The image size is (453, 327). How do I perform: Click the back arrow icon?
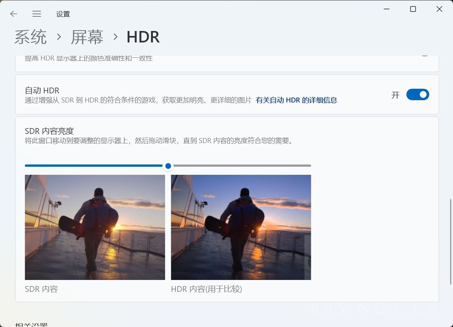pyautogui.click(x=13, y=14)
